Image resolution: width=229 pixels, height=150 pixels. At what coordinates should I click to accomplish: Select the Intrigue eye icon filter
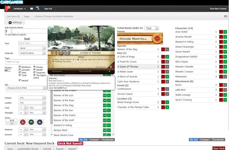(31, 122)
